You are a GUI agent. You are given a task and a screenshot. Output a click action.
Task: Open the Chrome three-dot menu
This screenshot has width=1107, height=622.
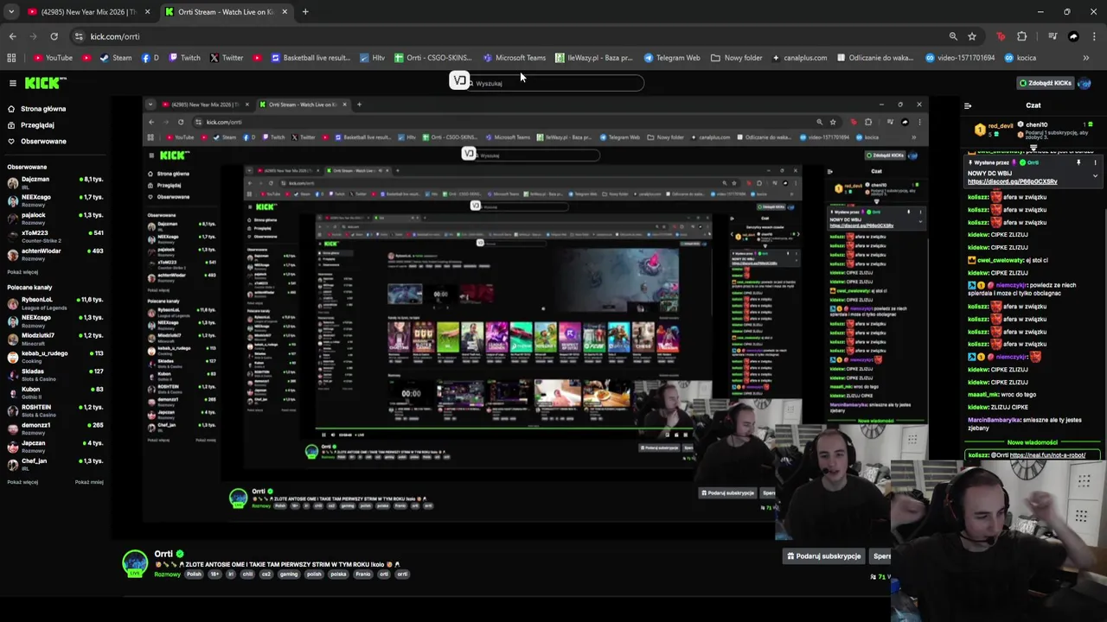pos(1095,36)
